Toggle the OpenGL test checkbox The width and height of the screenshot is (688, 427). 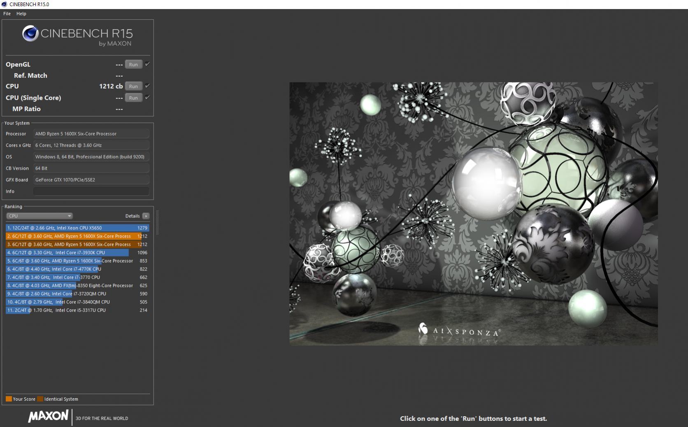click(147, 64)
